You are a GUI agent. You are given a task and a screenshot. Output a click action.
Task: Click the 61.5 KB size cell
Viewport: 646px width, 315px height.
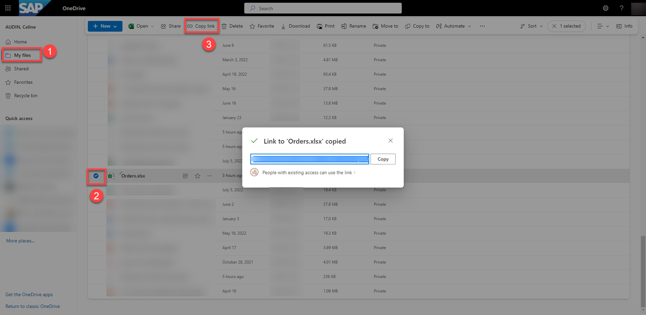pyautogui.click(x=329, y=45)
